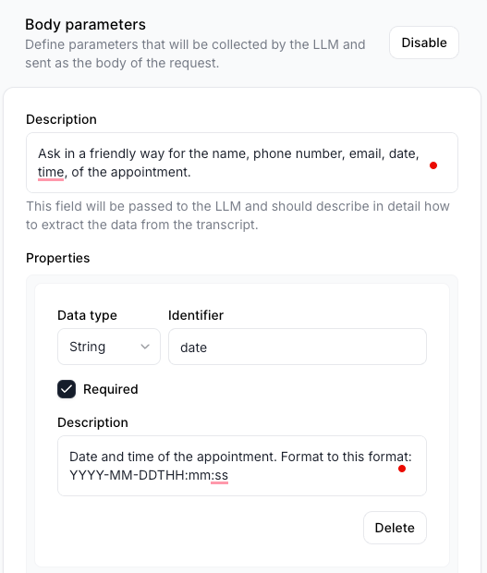Disable body parameters
The image size is (487, 573).
pos(424,43)
